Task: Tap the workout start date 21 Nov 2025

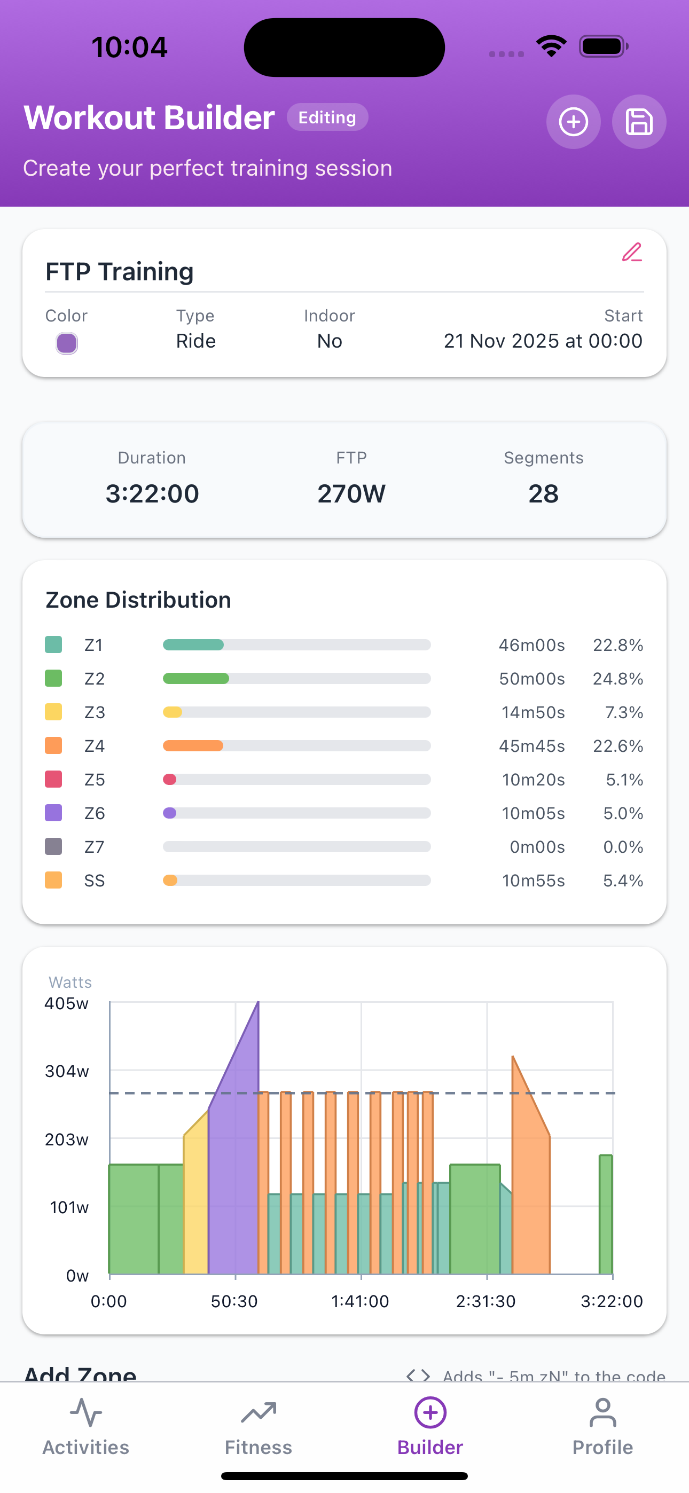Action: click(x=542, y=341)
